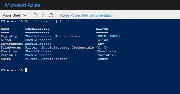Open the Azure PowerShell Documentation link
The image size is (180, 94).
[87, 15]
